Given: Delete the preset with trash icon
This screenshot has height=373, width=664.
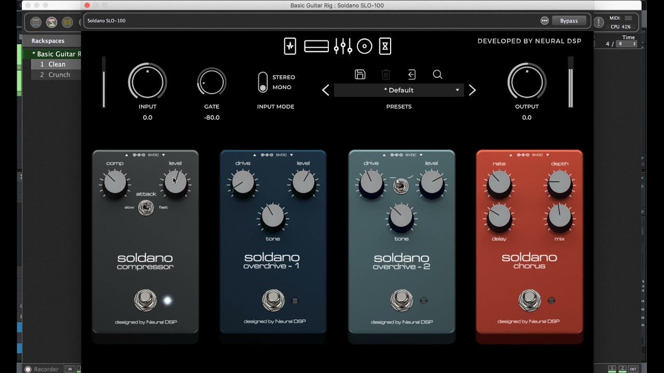Looking at the screenshot, I should pos(386,75).
